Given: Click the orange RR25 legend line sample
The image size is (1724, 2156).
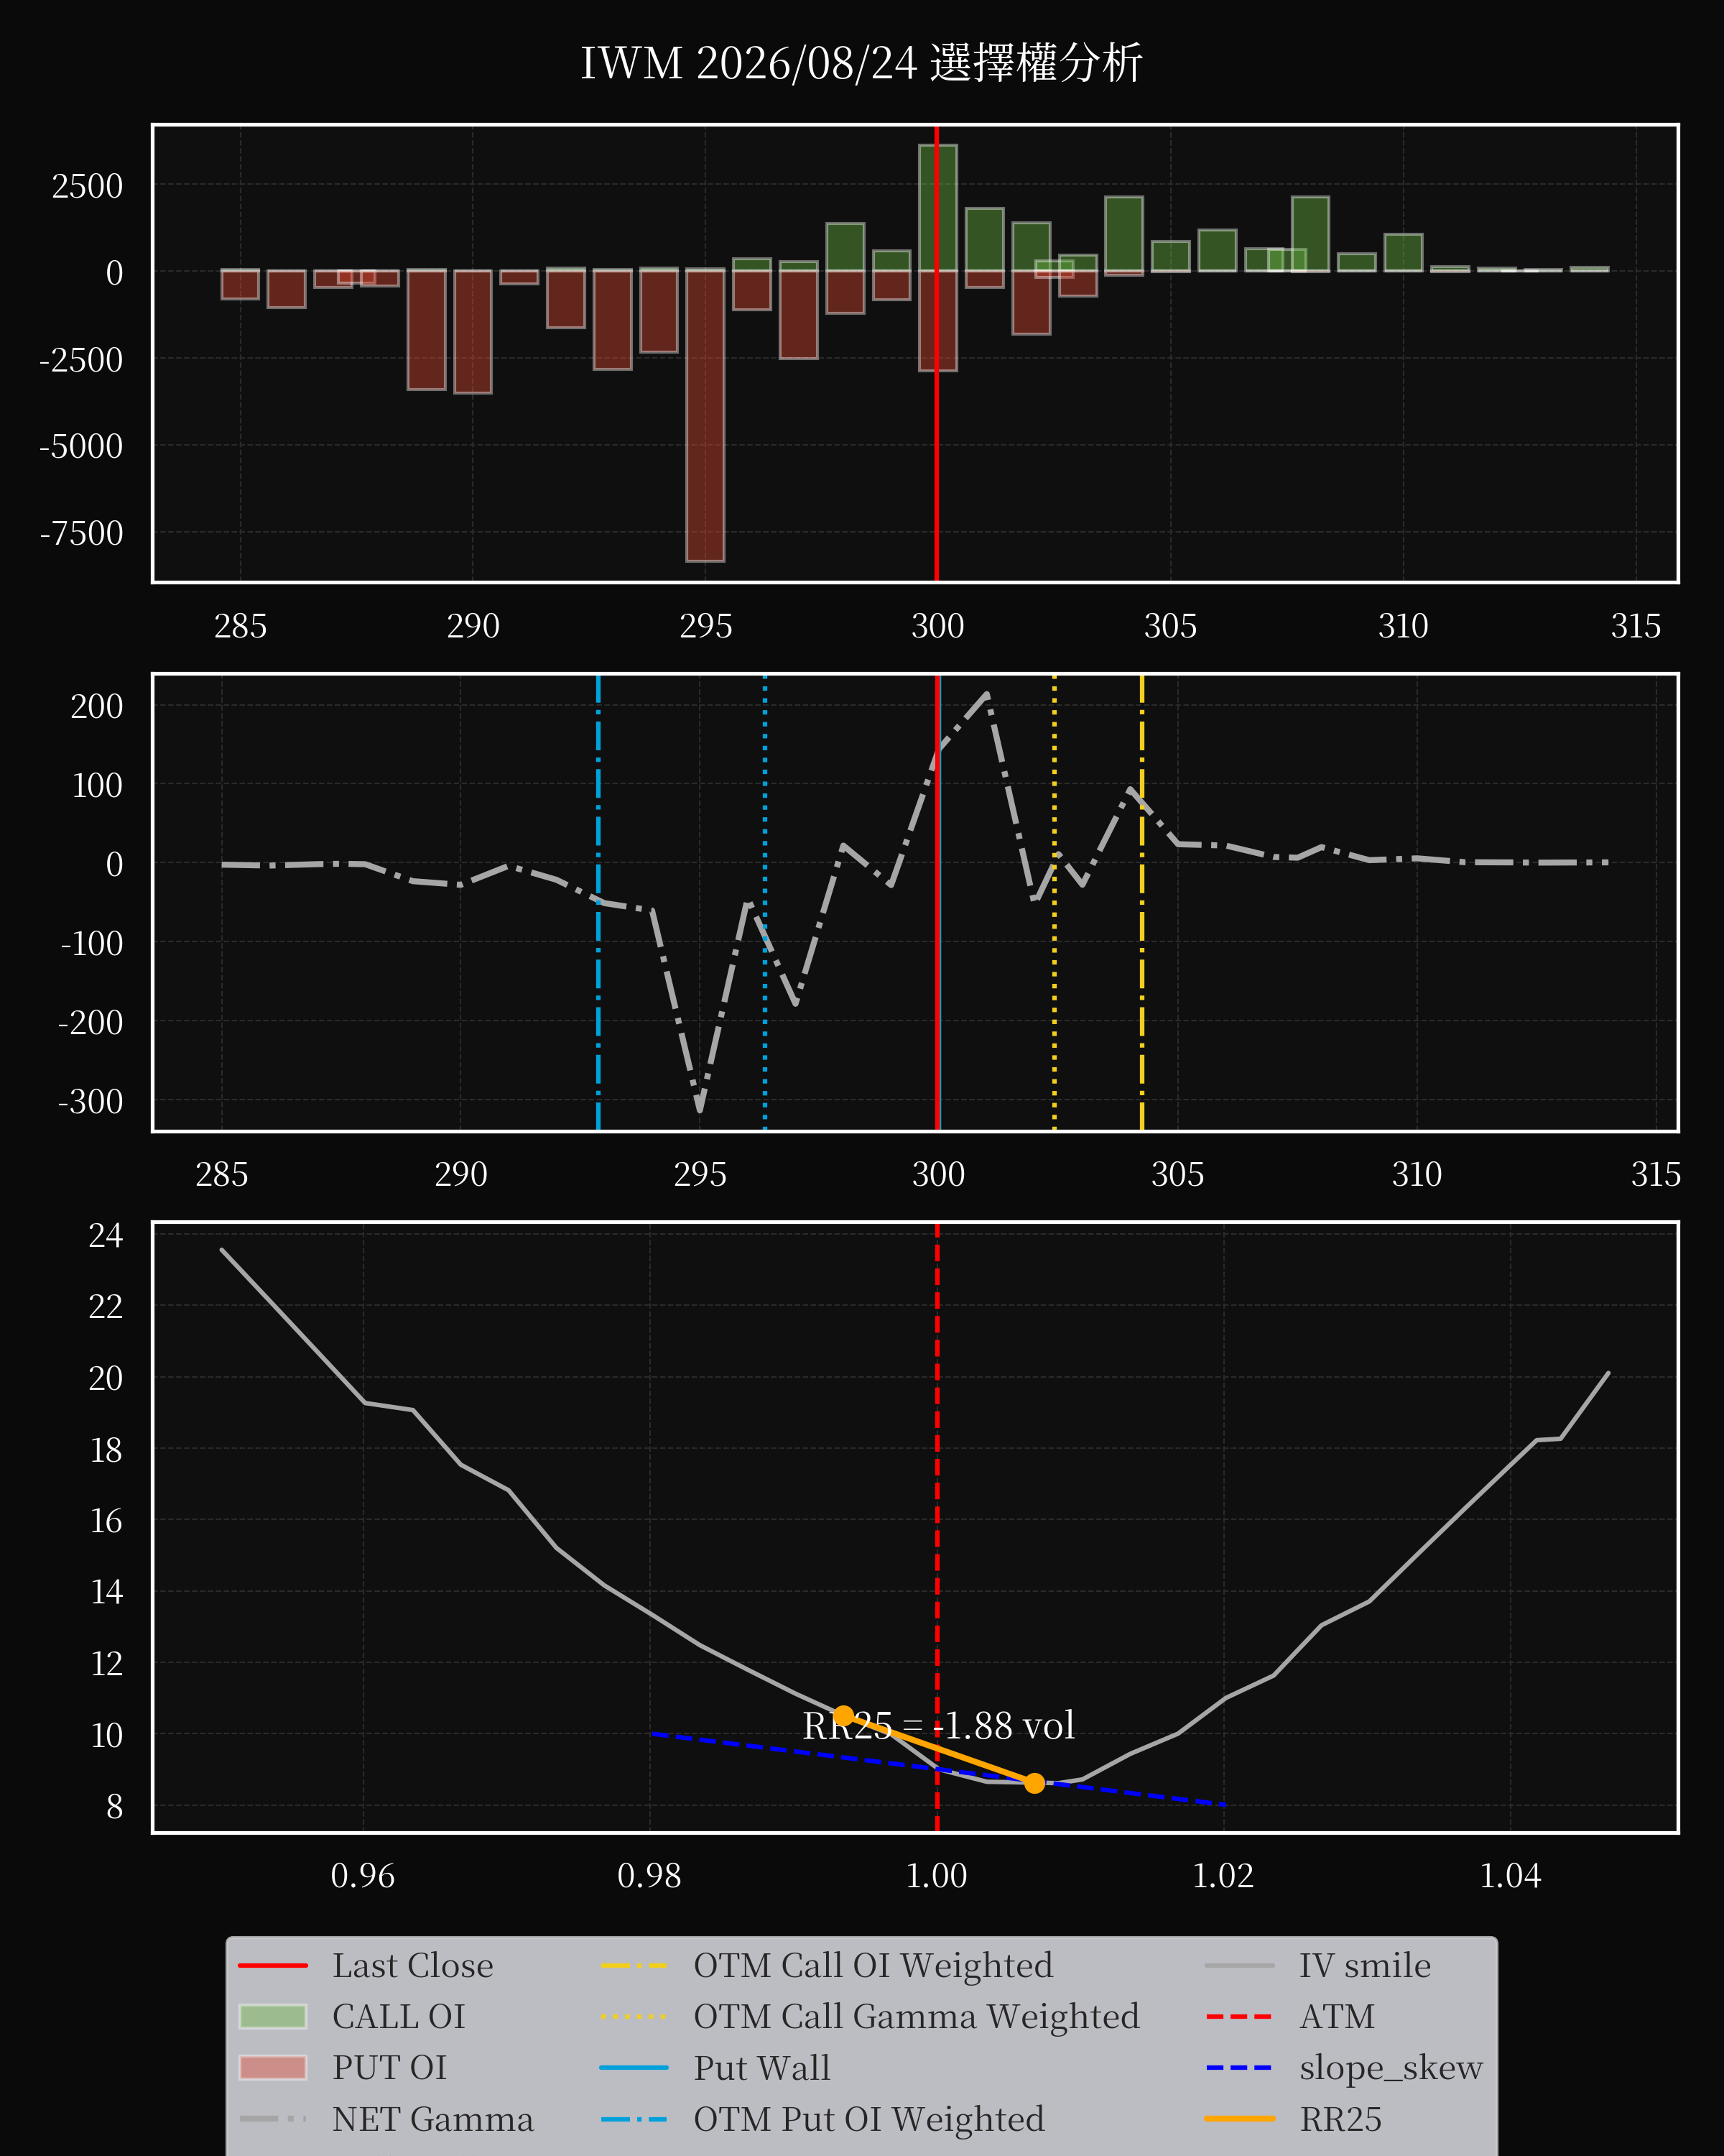Looking at the screenshot, I should pyautogui.click(x=1239, y=2118).
